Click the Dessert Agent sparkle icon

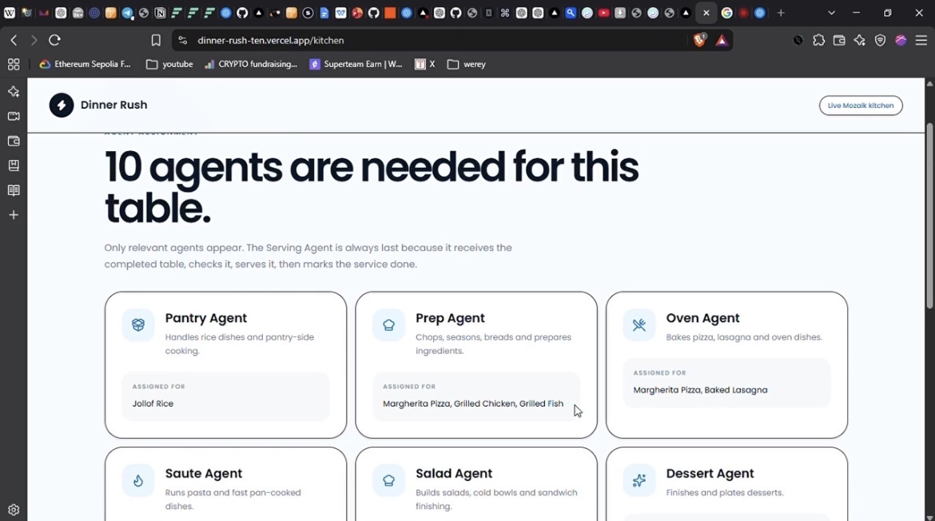pyautogui.click(x=639, y=480)
